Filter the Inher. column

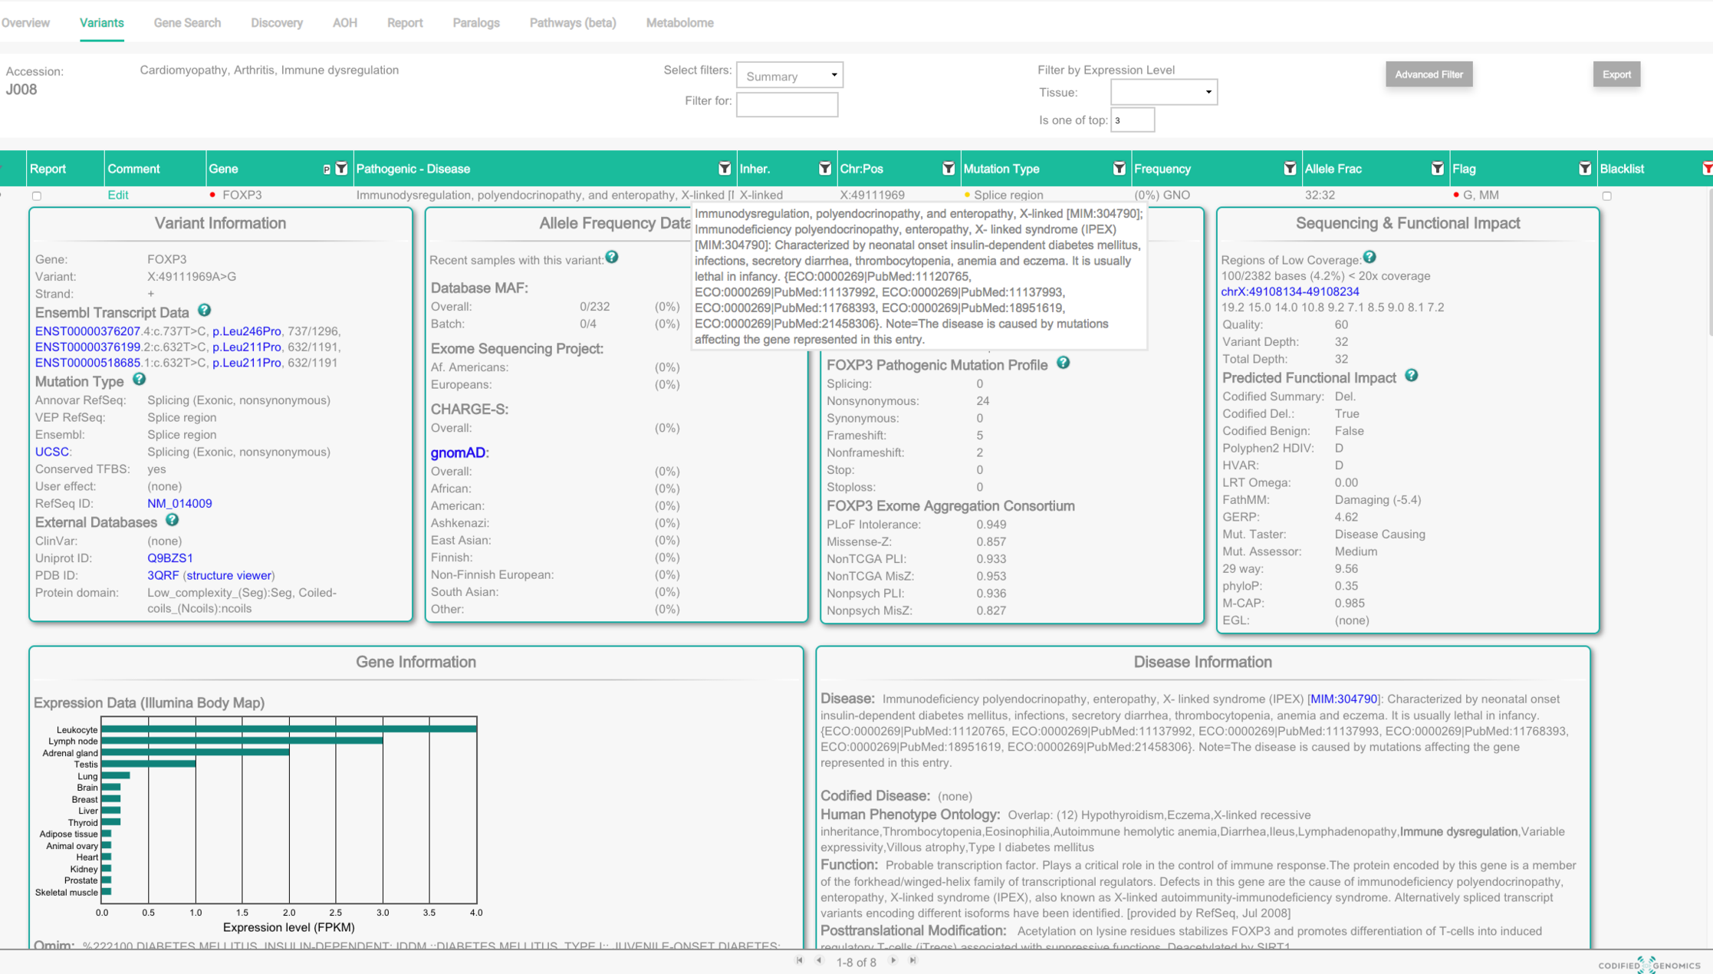[x=825, y=169]
